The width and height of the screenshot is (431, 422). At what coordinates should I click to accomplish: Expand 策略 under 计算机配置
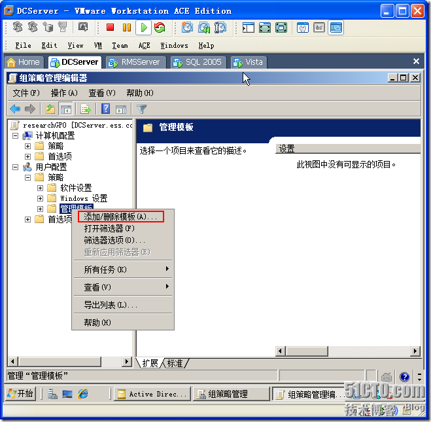coord(27,146)
